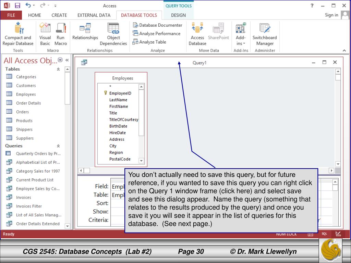The height and width of the screenshot is (263, 351).
Task: Click the SharePoint move data icon
Action: pos(218,28)
